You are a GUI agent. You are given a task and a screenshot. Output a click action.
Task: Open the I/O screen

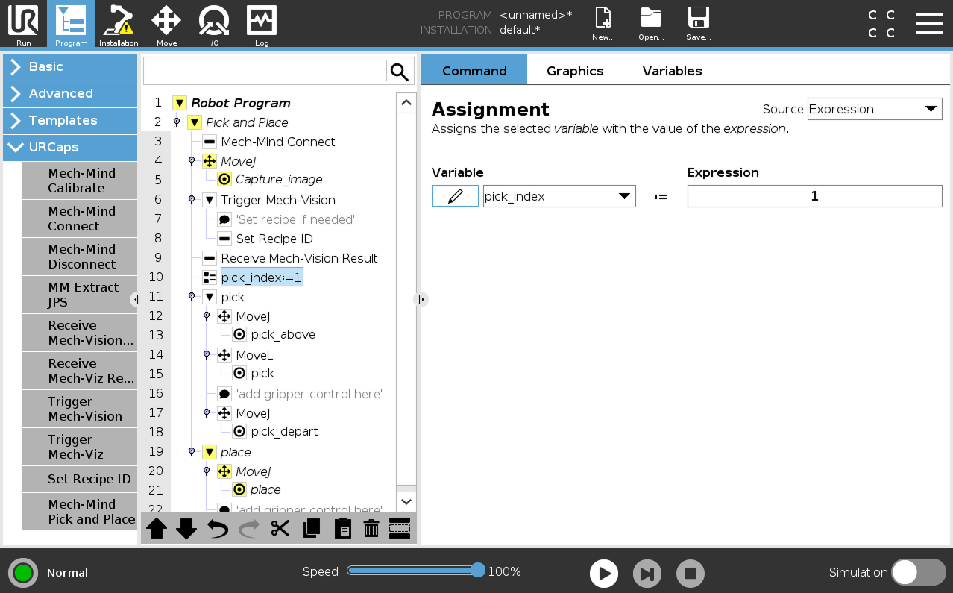coord(214,24)
